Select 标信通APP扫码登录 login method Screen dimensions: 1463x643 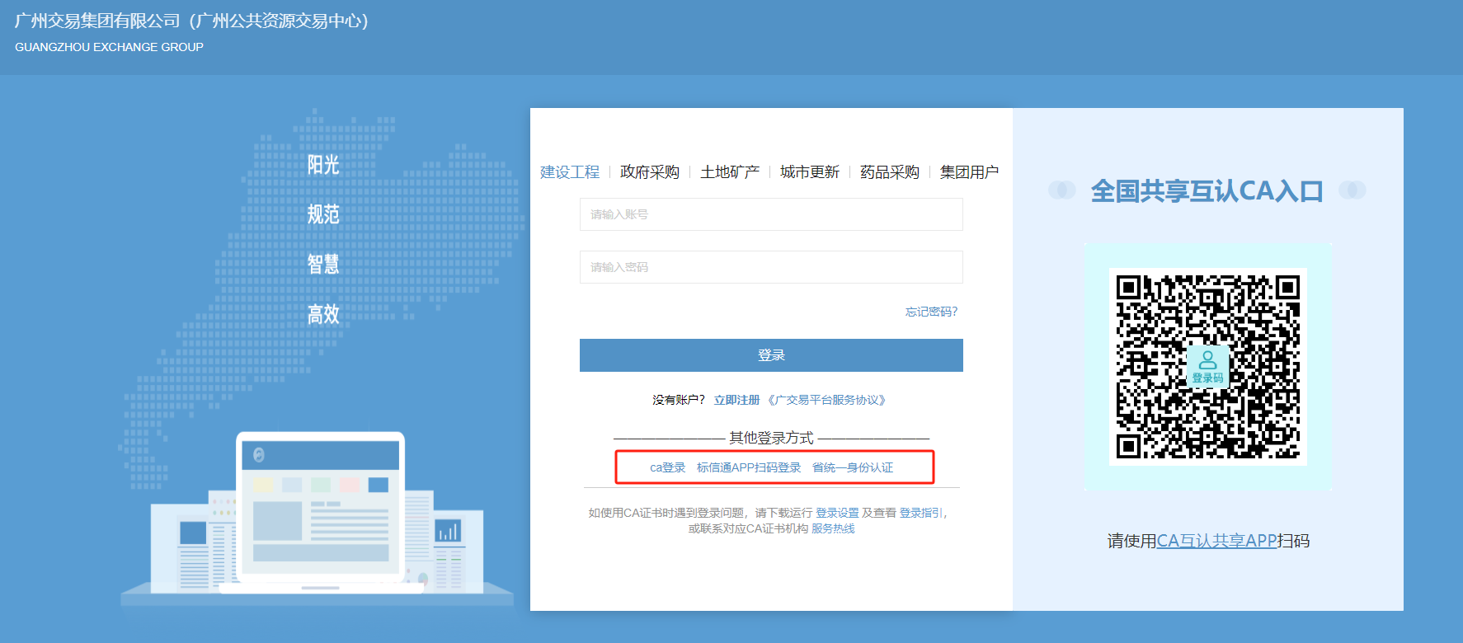coord(749,467)
